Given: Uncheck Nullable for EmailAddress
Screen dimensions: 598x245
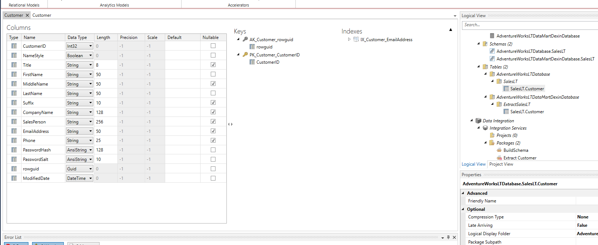Looking at the screenshot, I should pyautogui.click(x=213, y=131).
